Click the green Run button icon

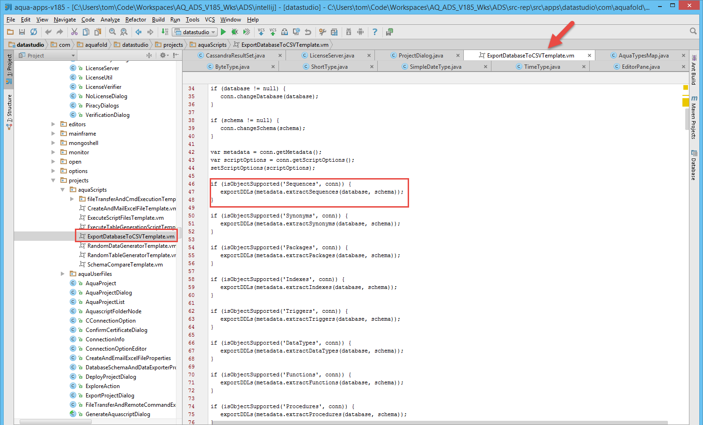[x=224, y=32]
